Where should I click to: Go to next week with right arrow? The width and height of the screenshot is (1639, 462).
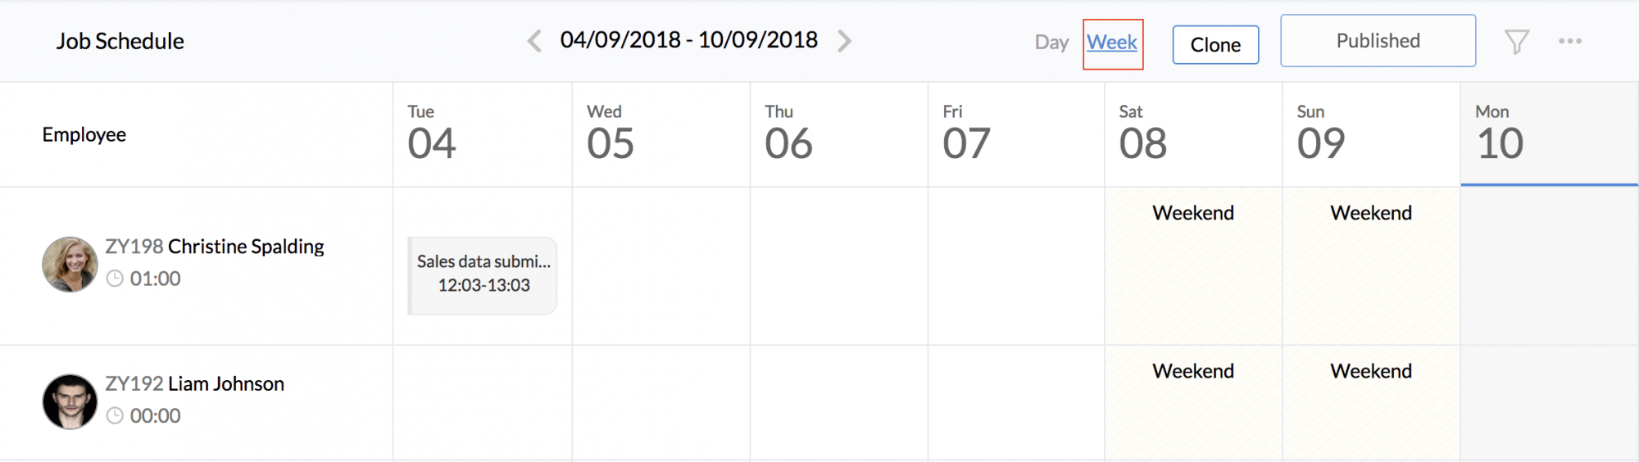[x=845, y=41]
